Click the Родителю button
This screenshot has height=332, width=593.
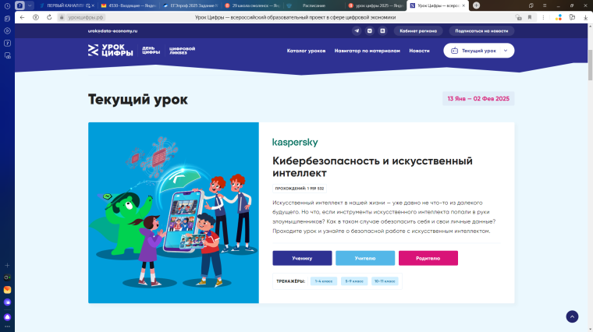point(428,258)
